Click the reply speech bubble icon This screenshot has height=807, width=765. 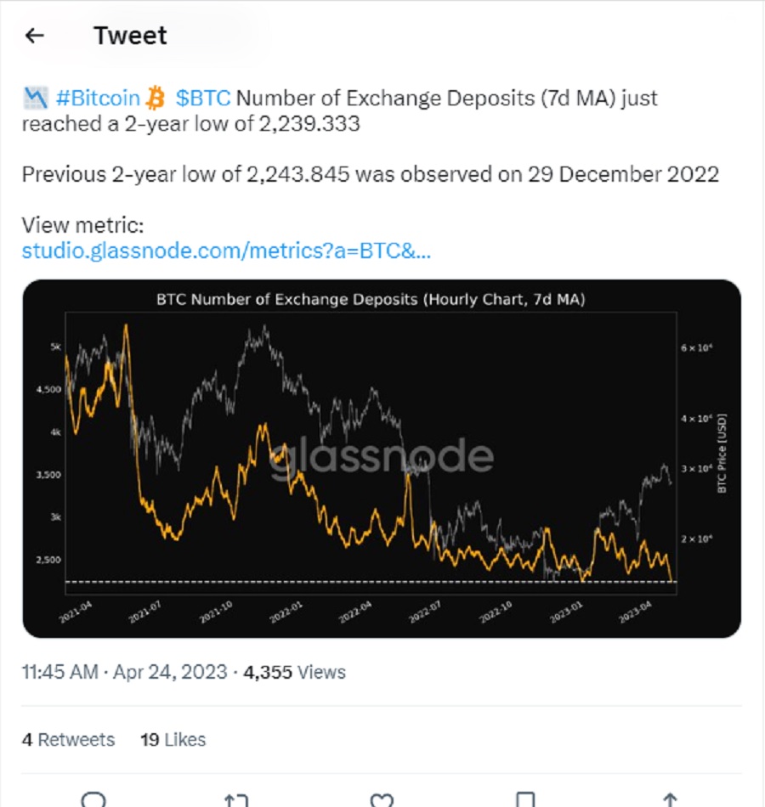tap(93, 800)
